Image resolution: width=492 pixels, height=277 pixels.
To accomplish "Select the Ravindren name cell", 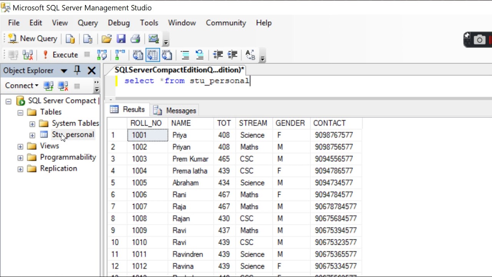I will tap(191, 254).
